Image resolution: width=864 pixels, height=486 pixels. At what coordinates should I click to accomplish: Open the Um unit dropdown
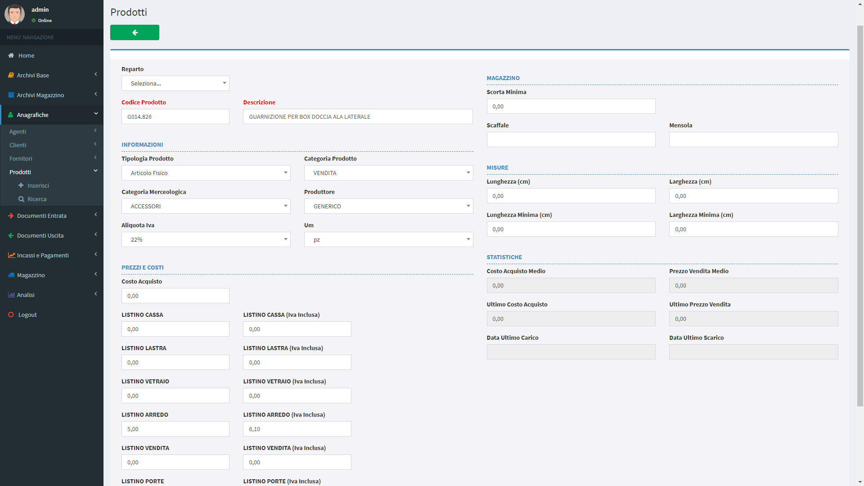click(389, 239)
